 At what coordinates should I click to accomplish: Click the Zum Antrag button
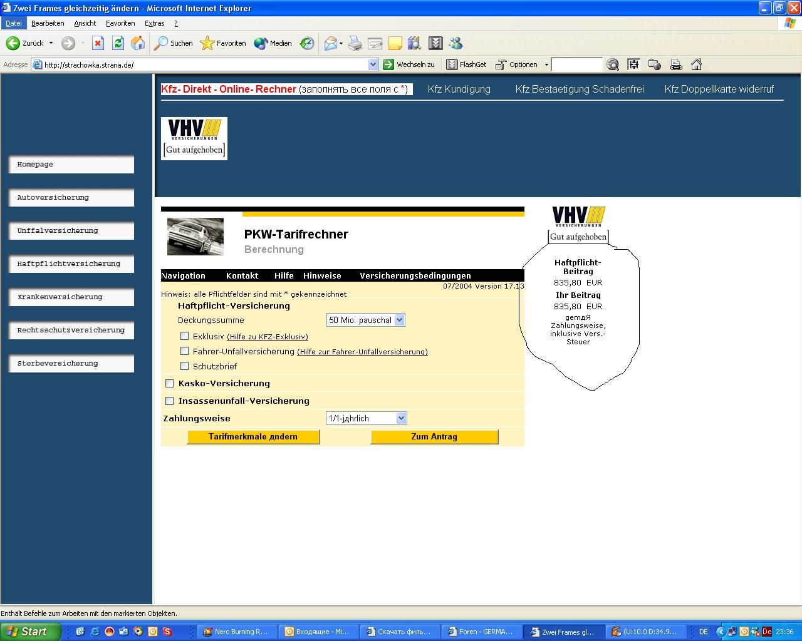point(434,436)
